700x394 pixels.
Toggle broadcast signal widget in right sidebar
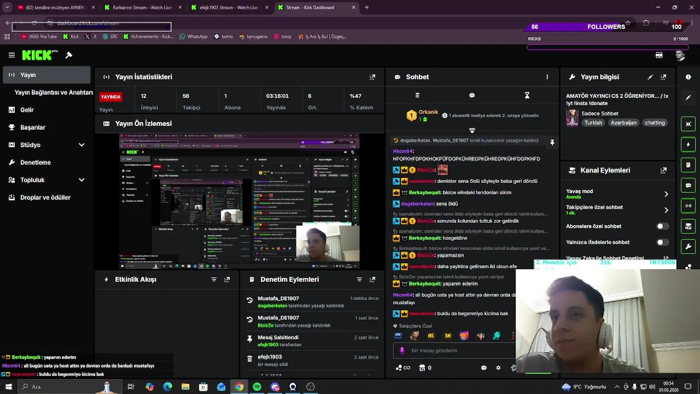tap(689, 206)
